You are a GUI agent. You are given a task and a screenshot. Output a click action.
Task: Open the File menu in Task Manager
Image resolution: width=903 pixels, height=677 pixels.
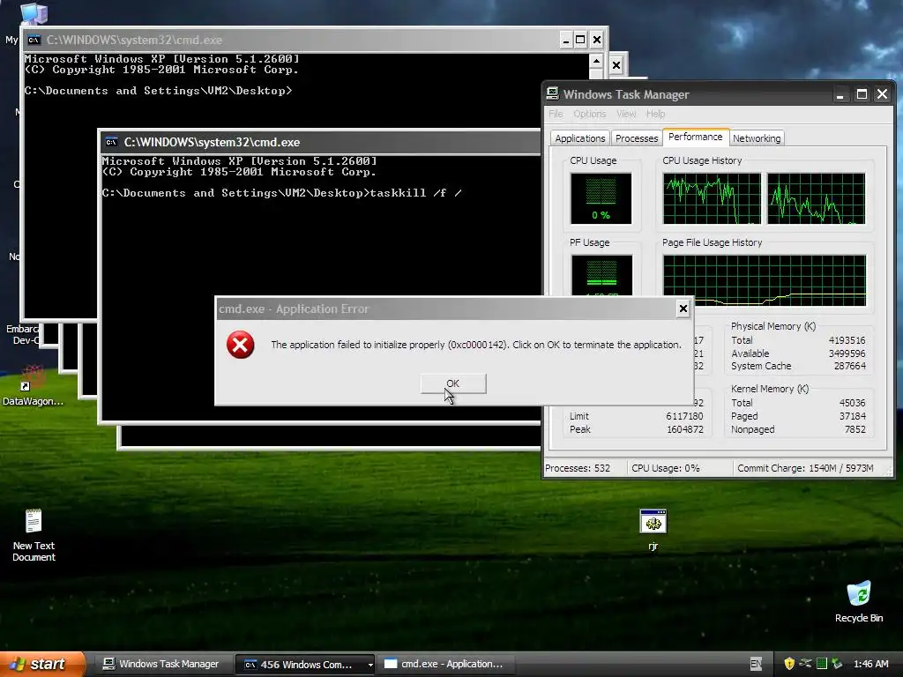point(556,114)
